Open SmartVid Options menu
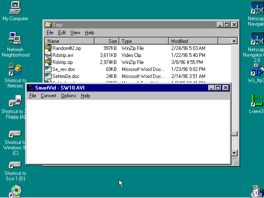Screen dimensions: 264x198 68,96
